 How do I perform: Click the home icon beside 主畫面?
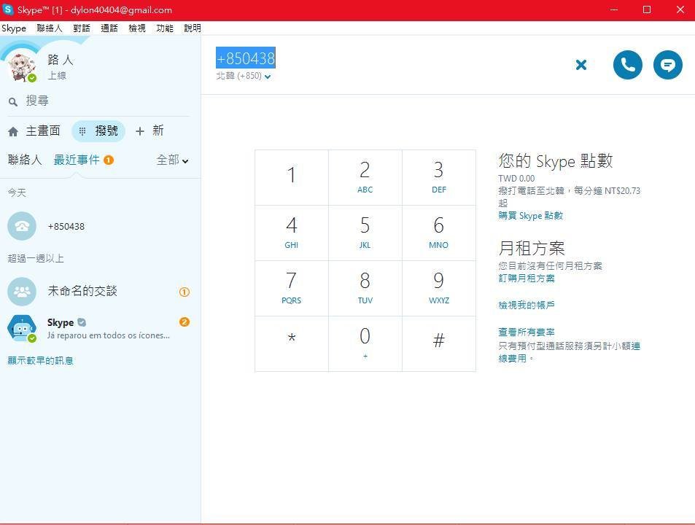13,131
